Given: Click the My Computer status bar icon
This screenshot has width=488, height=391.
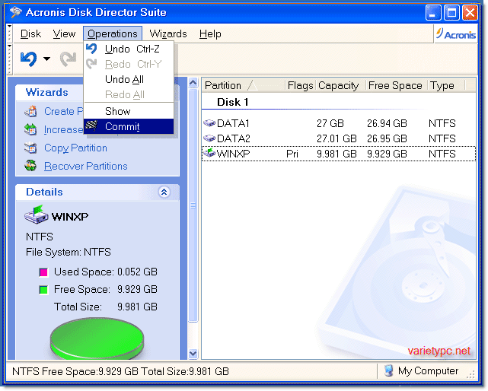Looking at the screenshot, I should [388, 371].
